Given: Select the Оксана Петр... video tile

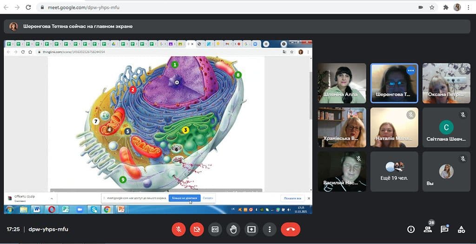Looking at the screenshot, I should click(x=446, y=83).
